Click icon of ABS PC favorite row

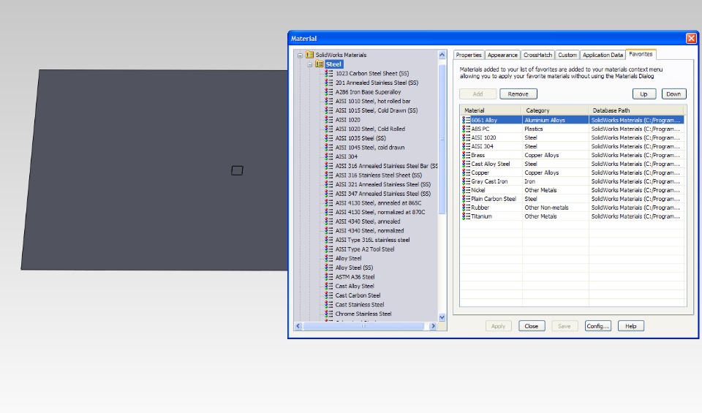466,129
